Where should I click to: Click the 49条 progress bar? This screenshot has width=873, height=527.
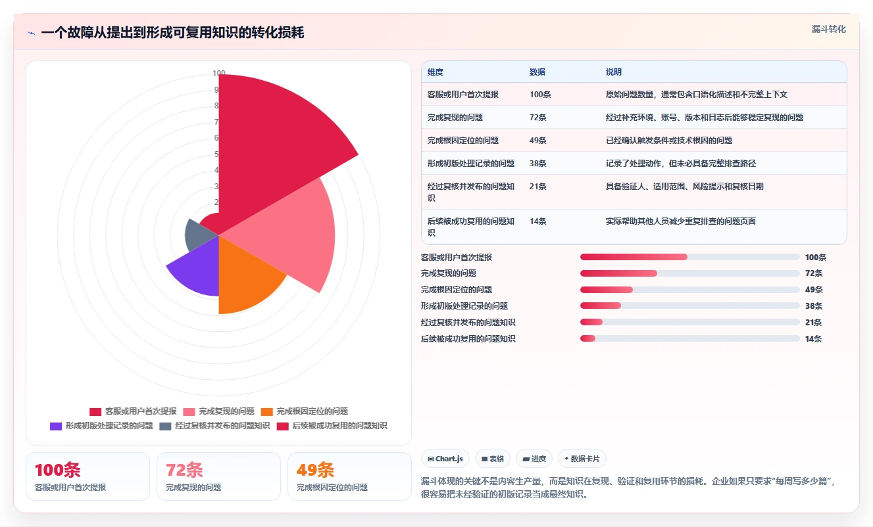tap(690, 290)
